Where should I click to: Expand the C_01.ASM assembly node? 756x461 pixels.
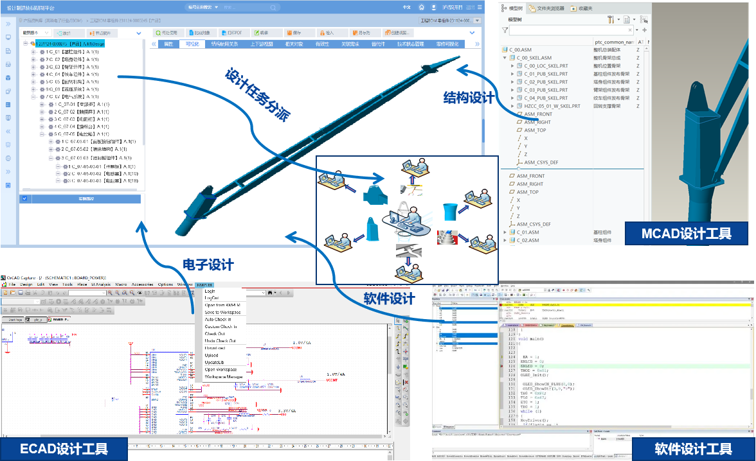[x=505, y=232]
